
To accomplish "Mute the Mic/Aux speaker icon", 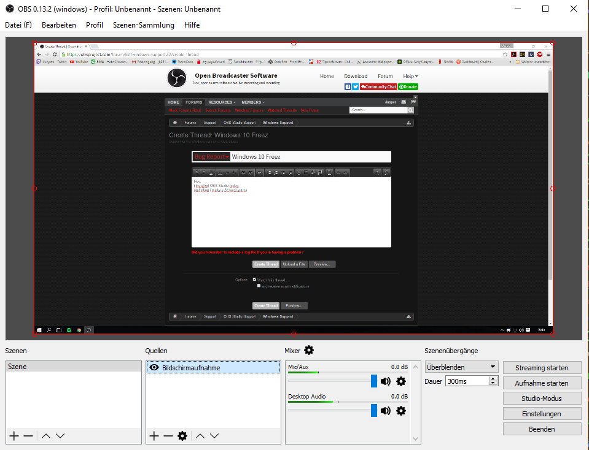I will pyautogui.click(x=386, y=381).
